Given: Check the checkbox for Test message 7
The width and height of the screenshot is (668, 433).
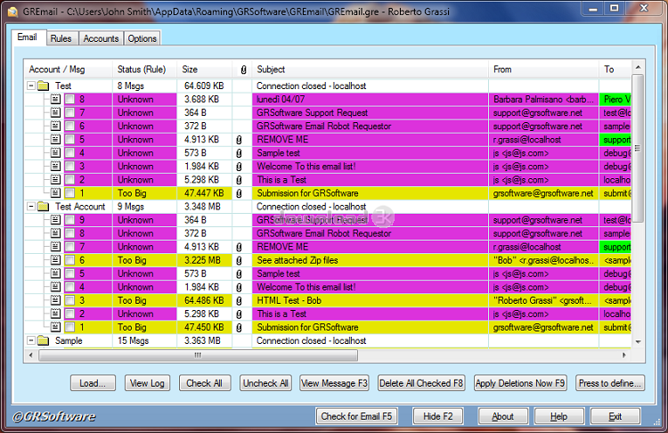Looking at the screenshot, I should tap(69, 113).
